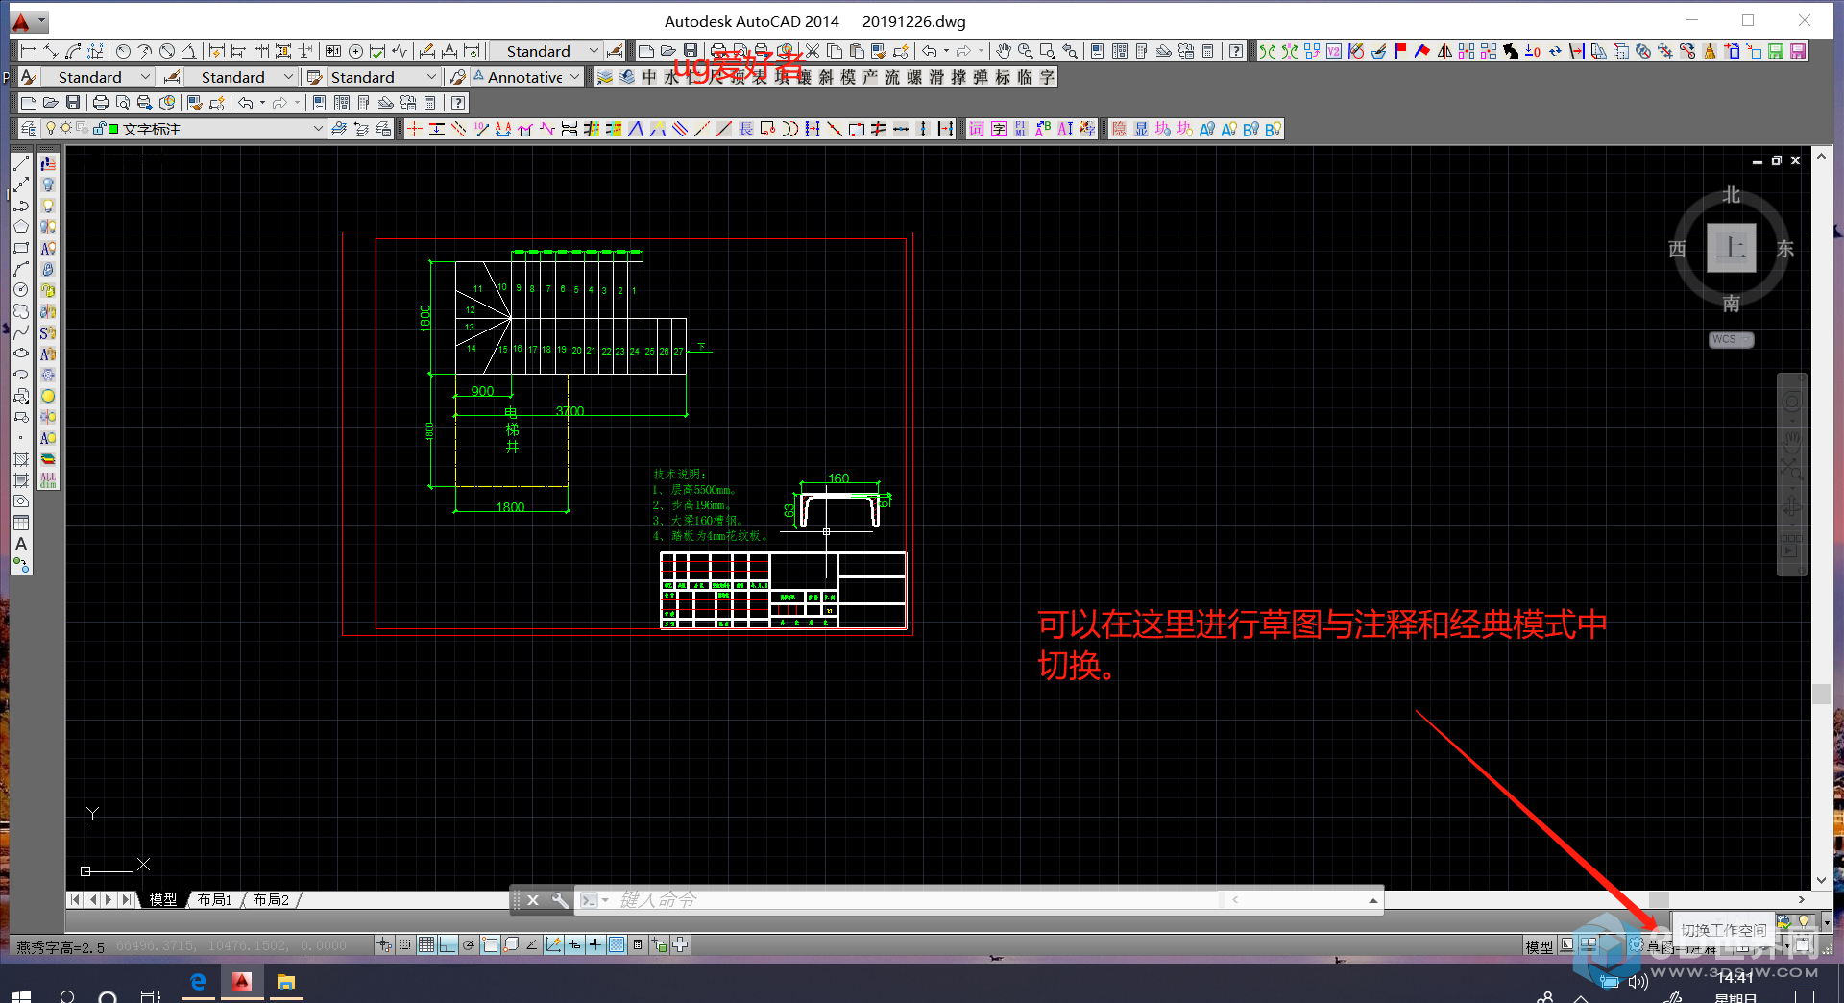Toggle Ortho Mode in status bar

[x=448, y=945]
